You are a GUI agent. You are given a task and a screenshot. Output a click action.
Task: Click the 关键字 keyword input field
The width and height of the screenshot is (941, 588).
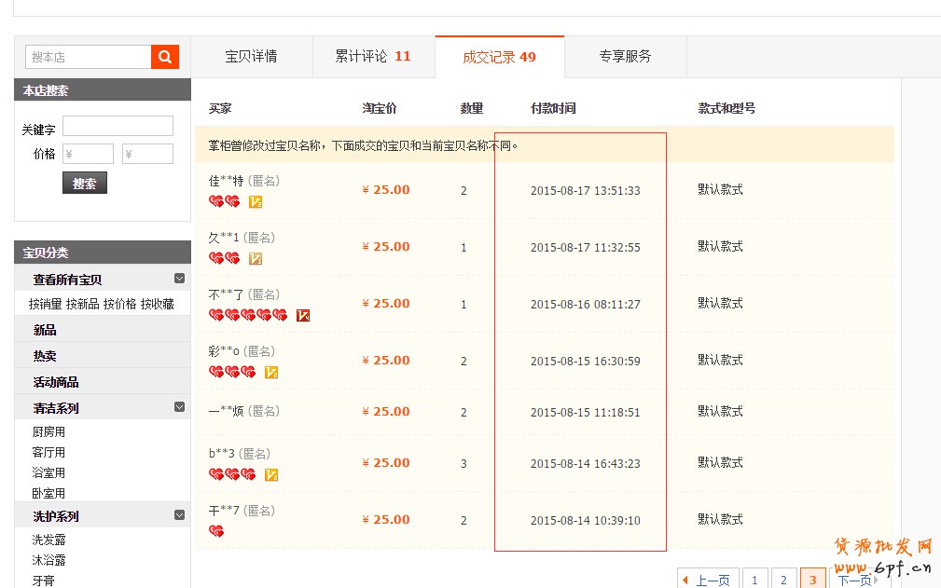tap(118, 126)
